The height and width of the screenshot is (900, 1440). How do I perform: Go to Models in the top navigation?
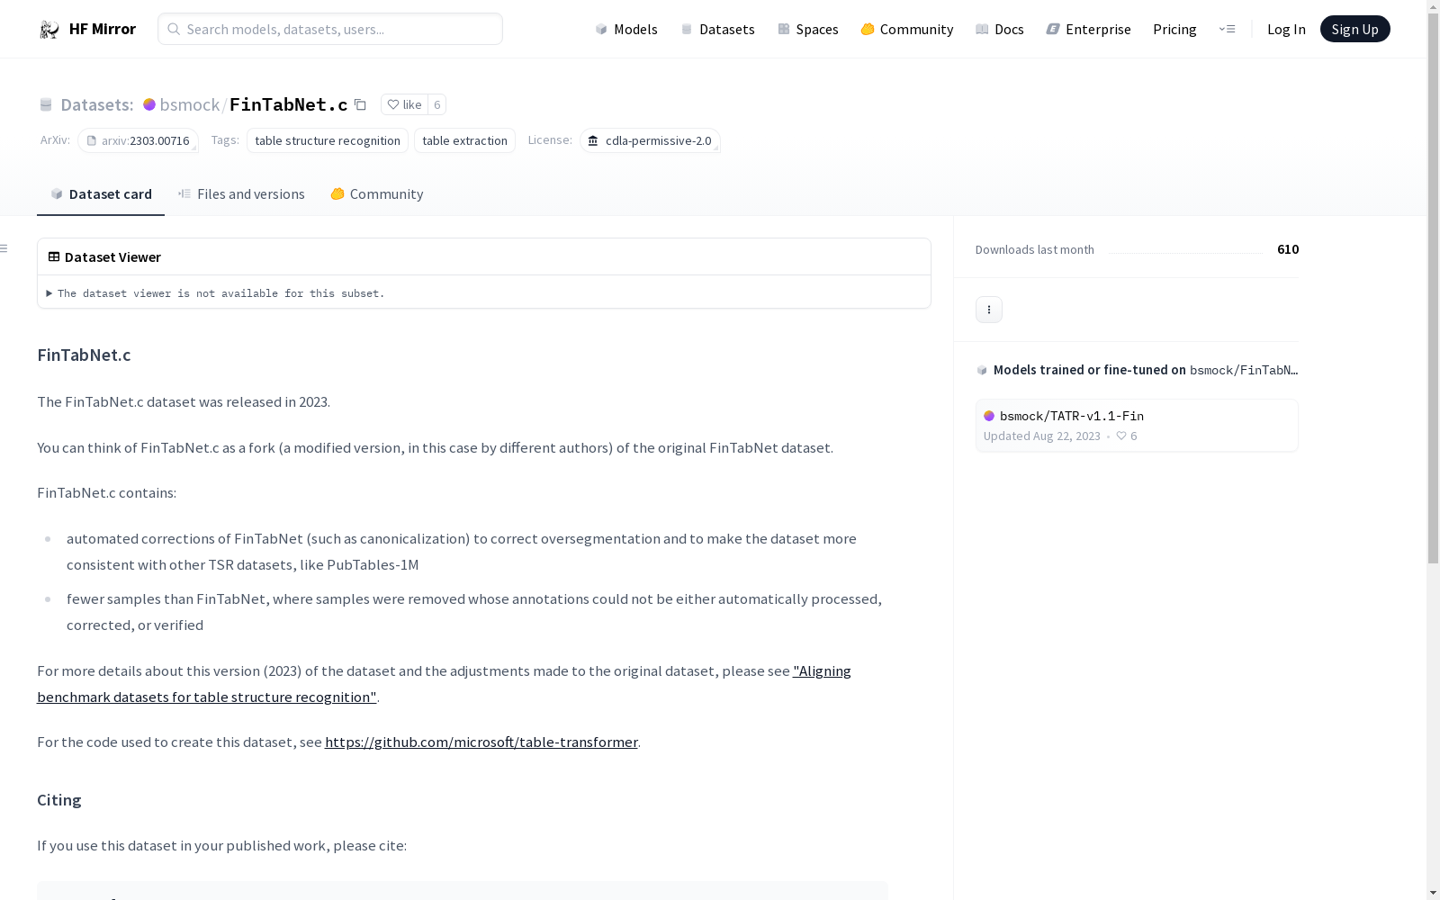point(626,29)
